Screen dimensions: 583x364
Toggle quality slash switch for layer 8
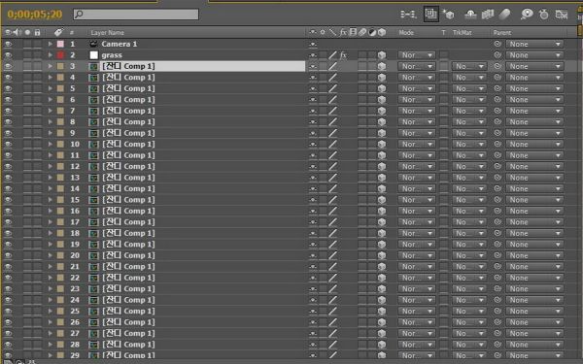point(332,122)
